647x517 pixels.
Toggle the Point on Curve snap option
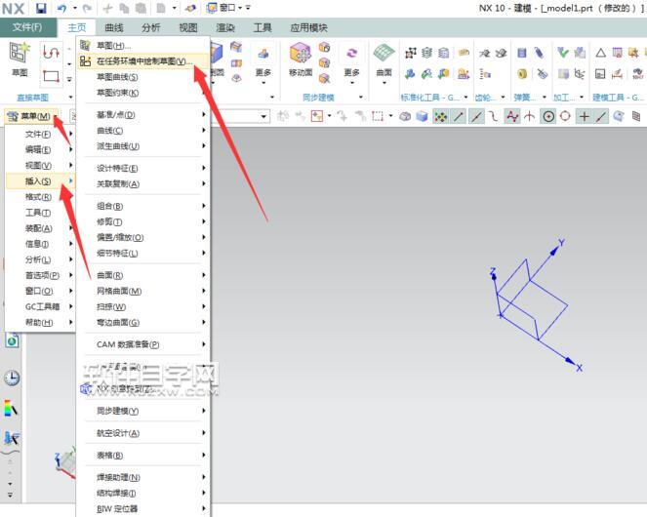point(601,117)
